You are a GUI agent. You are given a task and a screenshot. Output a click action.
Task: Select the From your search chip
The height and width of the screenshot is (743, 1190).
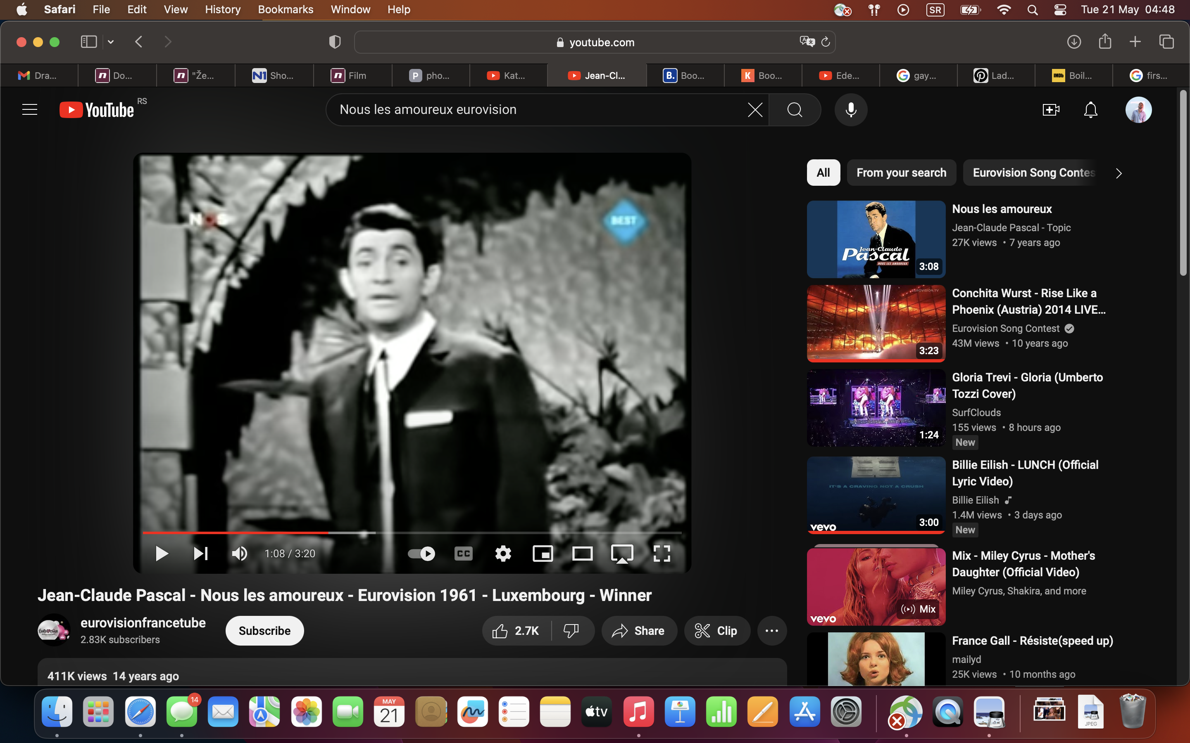[x=901, y=173]
